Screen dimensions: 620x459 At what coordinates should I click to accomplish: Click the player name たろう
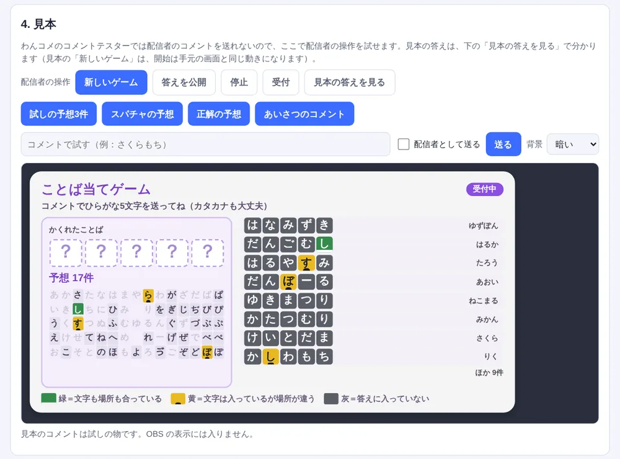pyautogui.click(x=487, y=263)
